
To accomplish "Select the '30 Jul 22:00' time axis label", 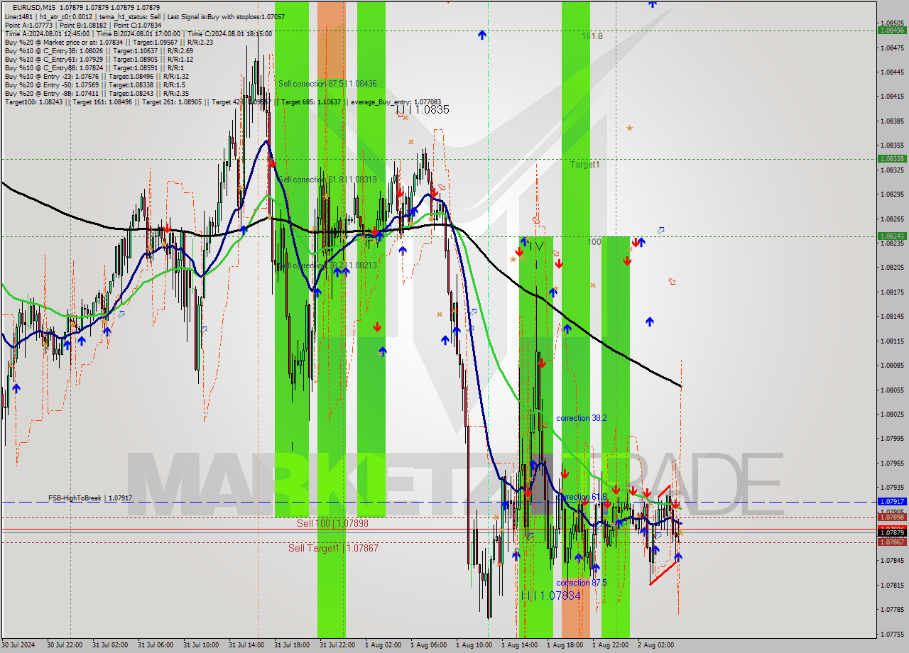I will 65,645.
